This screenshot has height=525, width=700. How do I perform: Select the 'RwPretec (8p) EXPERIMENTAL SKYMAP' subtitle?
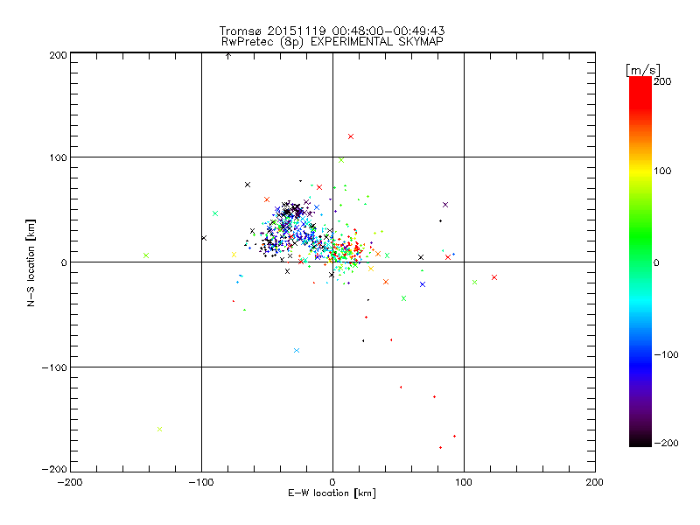[332, 42]
